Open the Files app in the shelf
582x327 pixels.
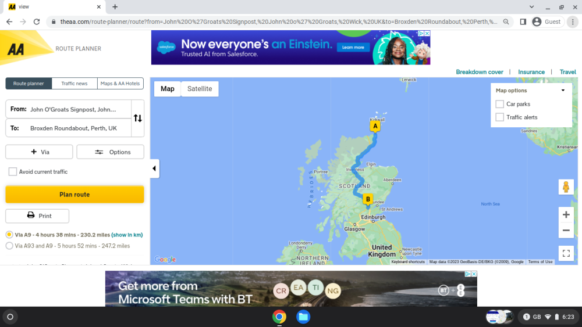(x=303, y=317)
